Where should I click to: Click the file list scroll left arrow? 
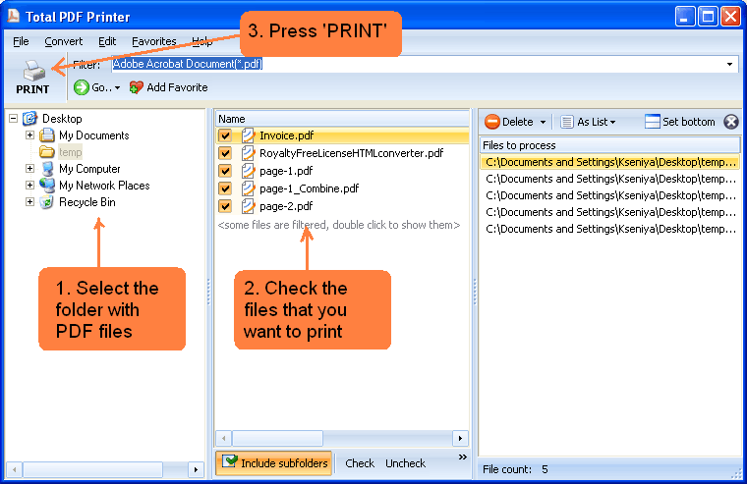coord(224,438)
